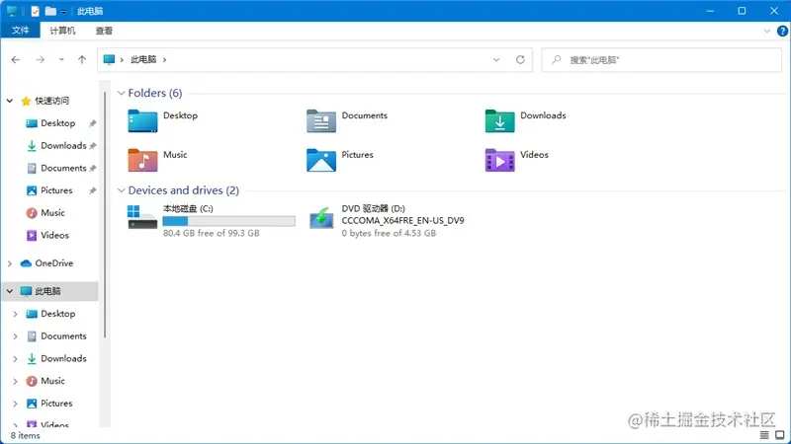The image size is (791, 444).
Task: Select Documents under 此电脑 tree
Action: pos(63,336)
